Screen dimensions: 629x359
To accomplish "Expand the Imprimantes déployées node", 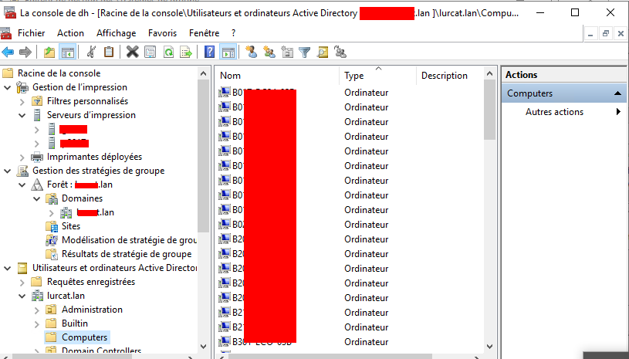I will pos(22,157).
